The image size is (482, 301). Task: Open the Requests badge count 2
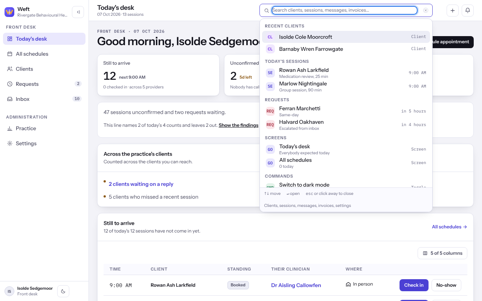[78, 84]
